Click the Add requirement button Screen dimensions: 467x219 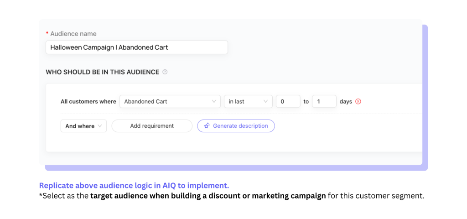click(x=152, y=126)
